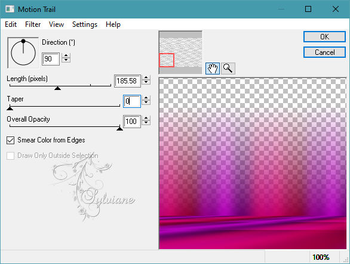Open the Settings menu
The width and height of the screenshot is (350, 264).
tap(85, 24)
